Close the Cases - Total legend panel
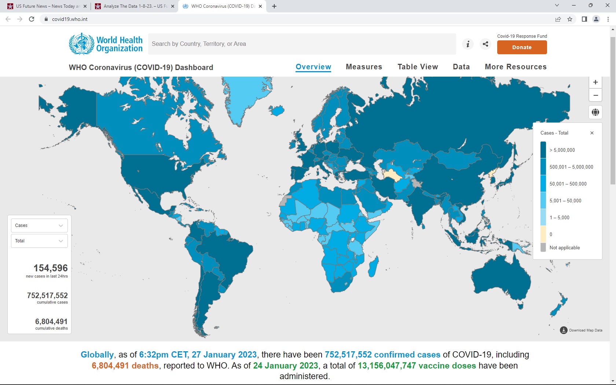The width and height of the screenshot is (616, 385). [x=592, y=133]
